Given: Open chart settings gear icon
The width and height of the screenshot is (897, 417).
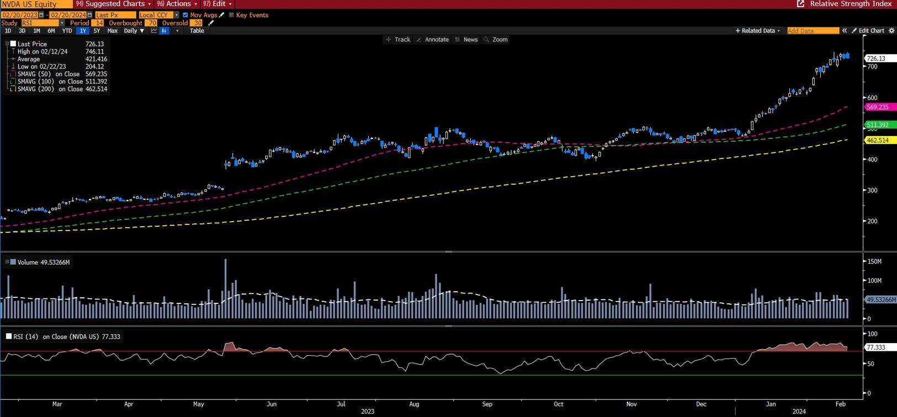Looking at the screenshot, I should [x=891, y=31].
